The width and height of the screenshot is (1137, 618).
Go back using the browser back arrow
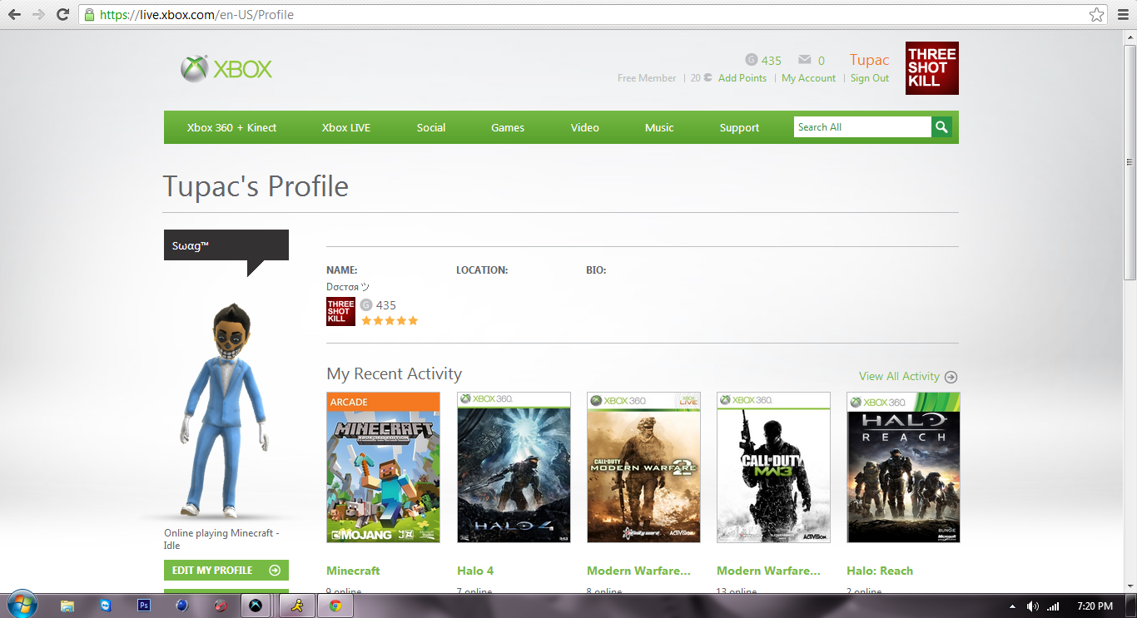14,15
